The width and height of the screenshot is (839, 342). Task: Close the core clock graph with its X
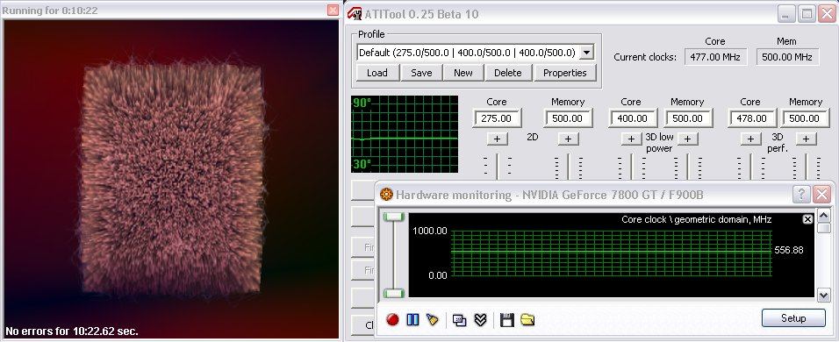pyautogui.click(x=807, y=219)
